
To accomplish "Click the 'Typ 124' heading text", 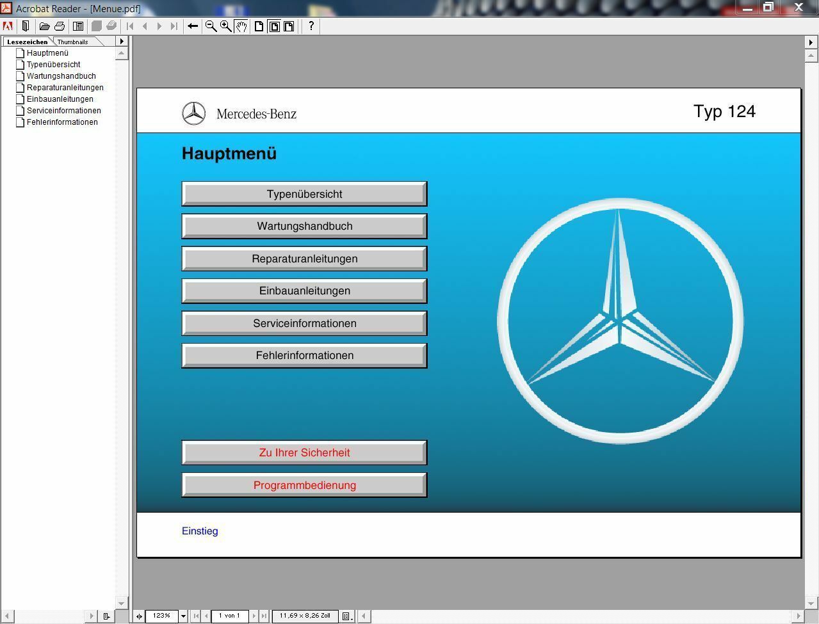I will click(724, 111).
